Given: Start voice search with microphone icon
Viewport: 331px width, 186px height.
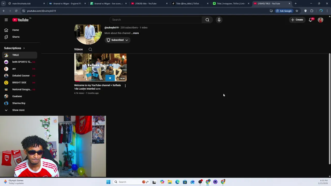Looking at the screenshot, I should point(219,20).
